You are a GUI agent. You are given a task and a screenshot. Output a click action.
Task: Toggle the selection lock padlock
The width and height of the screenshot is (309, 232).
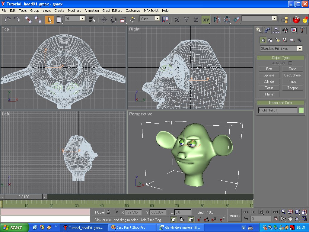109,212
